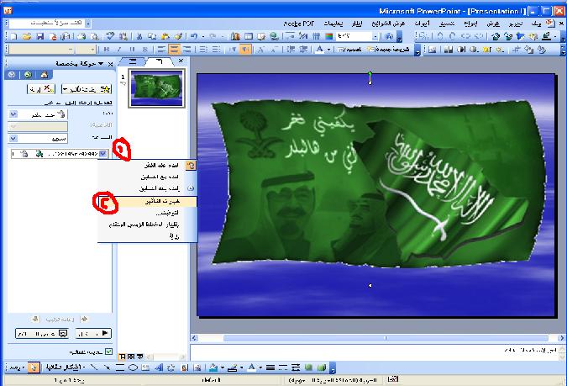Select the Line drawing tool
The height and width of the screenshot is (386, 567).
(93, 367)
